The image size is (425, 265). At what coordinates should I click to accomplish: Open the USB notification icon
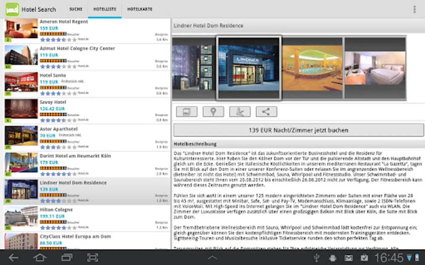click(317, 258)
